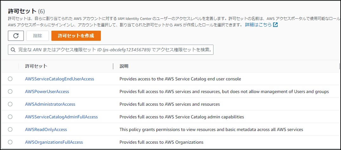341x150 pixels.
Task: Click the 説明 column header
Action: pos(124,66)
